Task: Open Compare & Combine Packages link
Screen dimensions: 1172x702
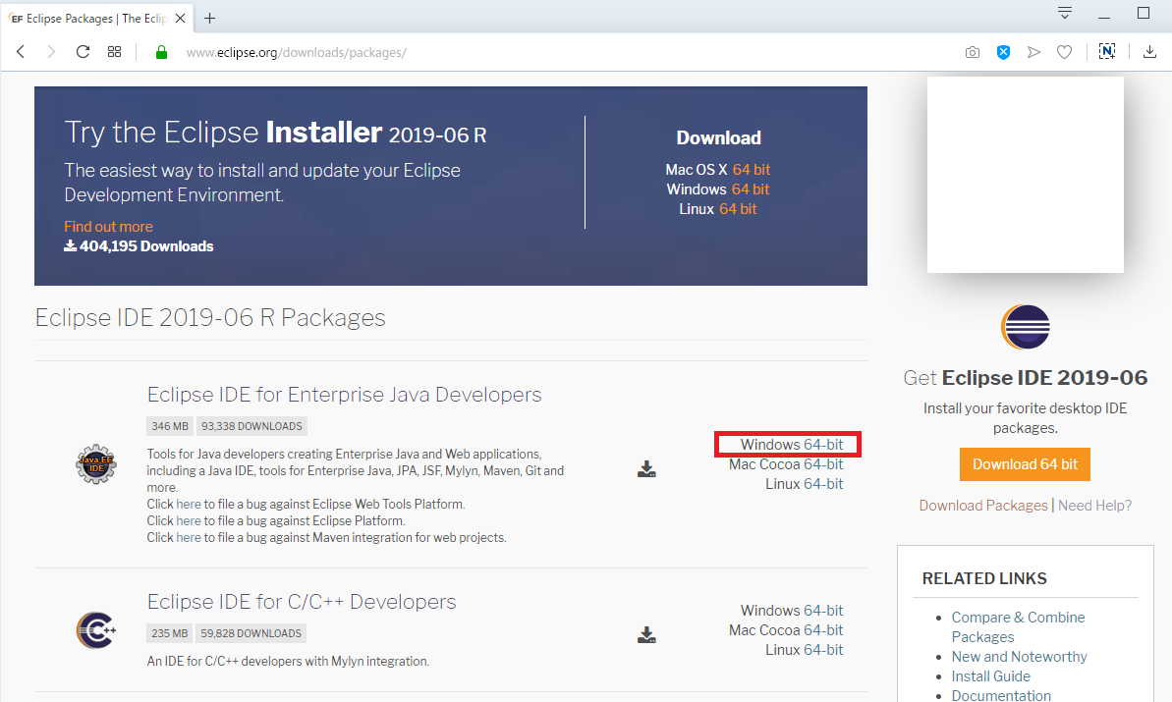Action: click(1018, 626)
